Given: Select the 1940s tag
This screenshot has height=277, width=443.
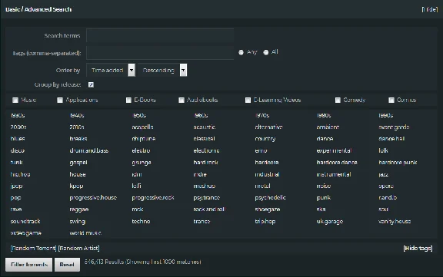Looking at the screenshot, I should (x=77, y=115).
